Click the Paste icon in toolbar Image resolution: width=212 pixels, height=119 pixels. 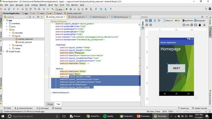tap(30, 9)
